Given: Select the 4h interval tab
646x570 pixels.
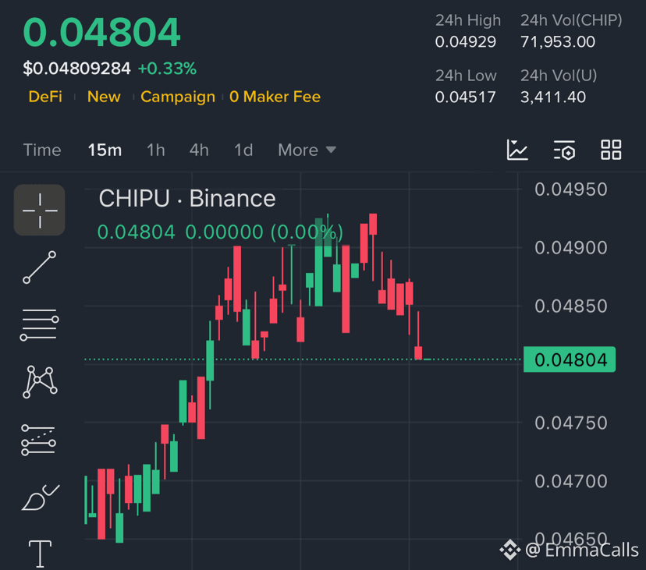Looking at the screenshot, I should pyautogui.click(x=199, y=150).
